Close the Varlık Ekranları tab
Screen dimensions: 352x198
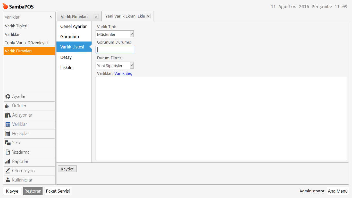click(96, 17)
